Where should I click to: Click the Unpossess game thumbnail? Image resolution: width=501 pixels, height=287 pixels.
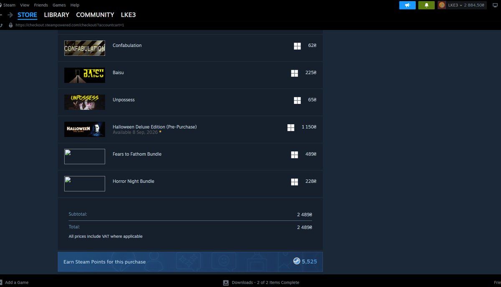tap(85, 102)
